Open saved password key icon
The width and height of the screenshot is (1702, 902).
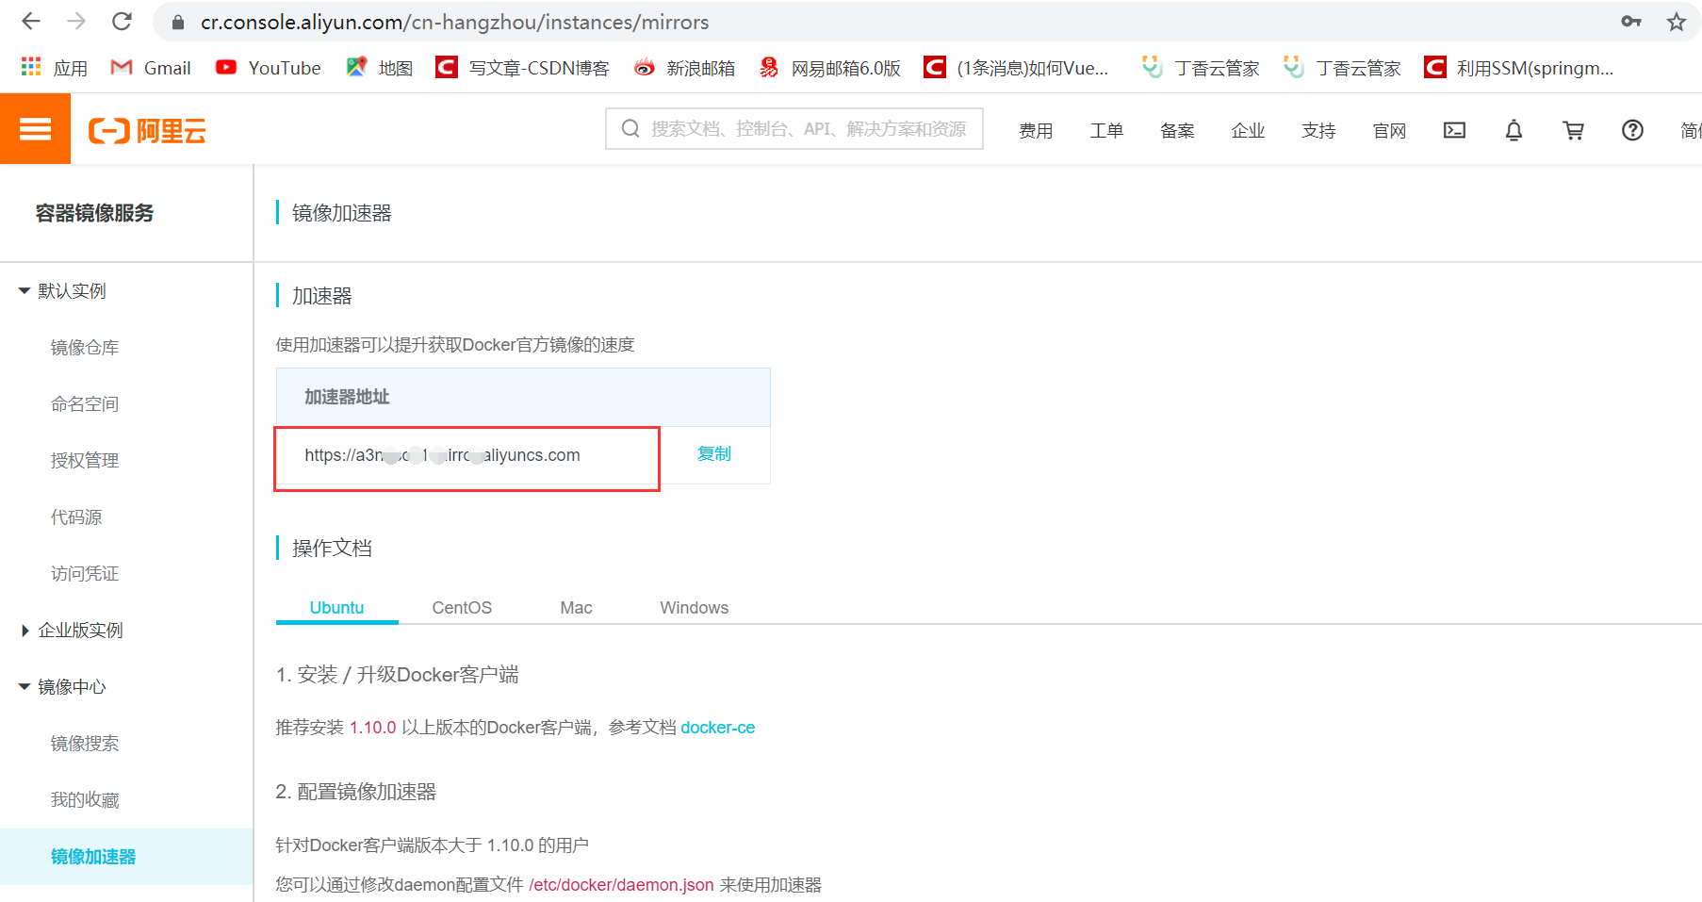click(x=1631, y=22)
